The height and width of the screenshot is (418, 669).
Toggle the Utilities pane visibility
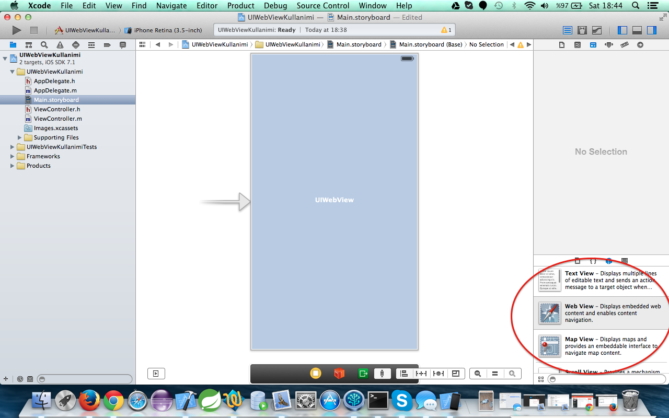click(x=652, y=30)
